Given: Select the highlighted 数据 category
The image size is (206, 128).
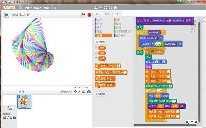Looking at the screenshot, I should [104, 35].
